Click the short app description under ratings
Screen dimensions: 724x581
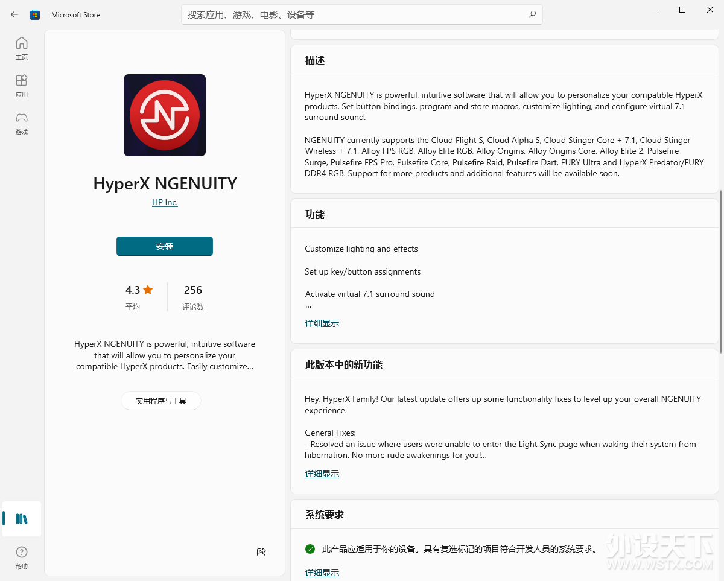click(x=165, y=355)
